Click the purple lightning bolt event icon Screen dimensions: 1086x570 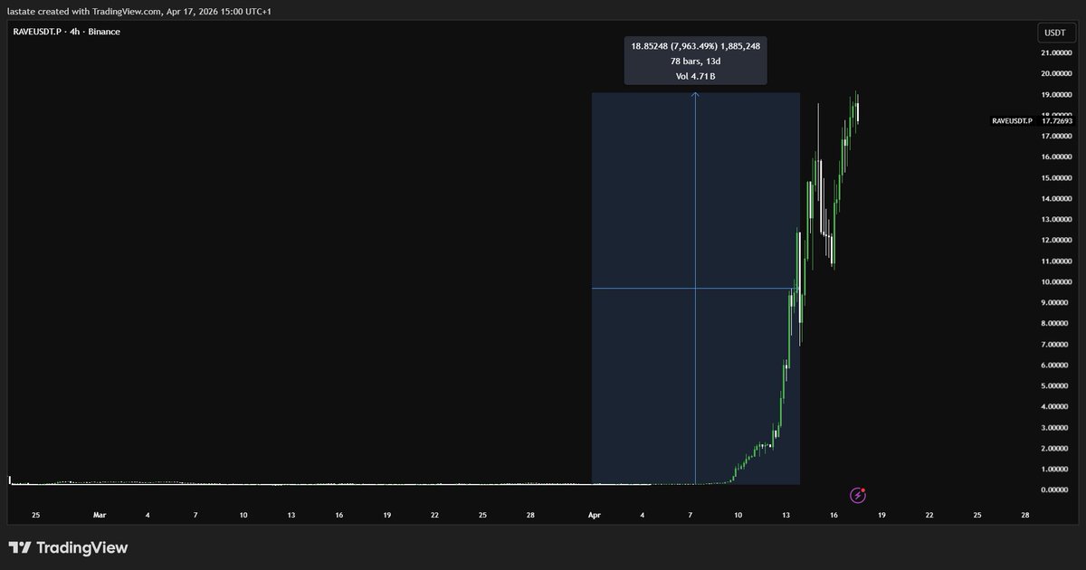[858, 495]
